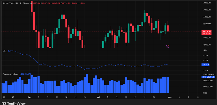Click the Jul label on time axis
This screenshot has height=105, width=217.
98,97
